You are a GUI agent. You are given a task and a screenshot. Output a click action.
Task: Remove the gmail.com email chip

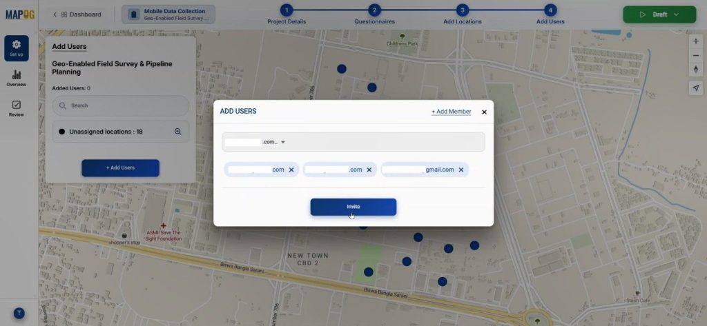(x=461, y=170)
